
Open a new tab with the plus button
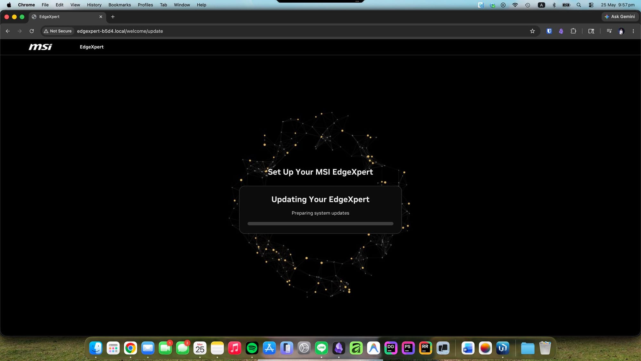click(x=112, y=17)
